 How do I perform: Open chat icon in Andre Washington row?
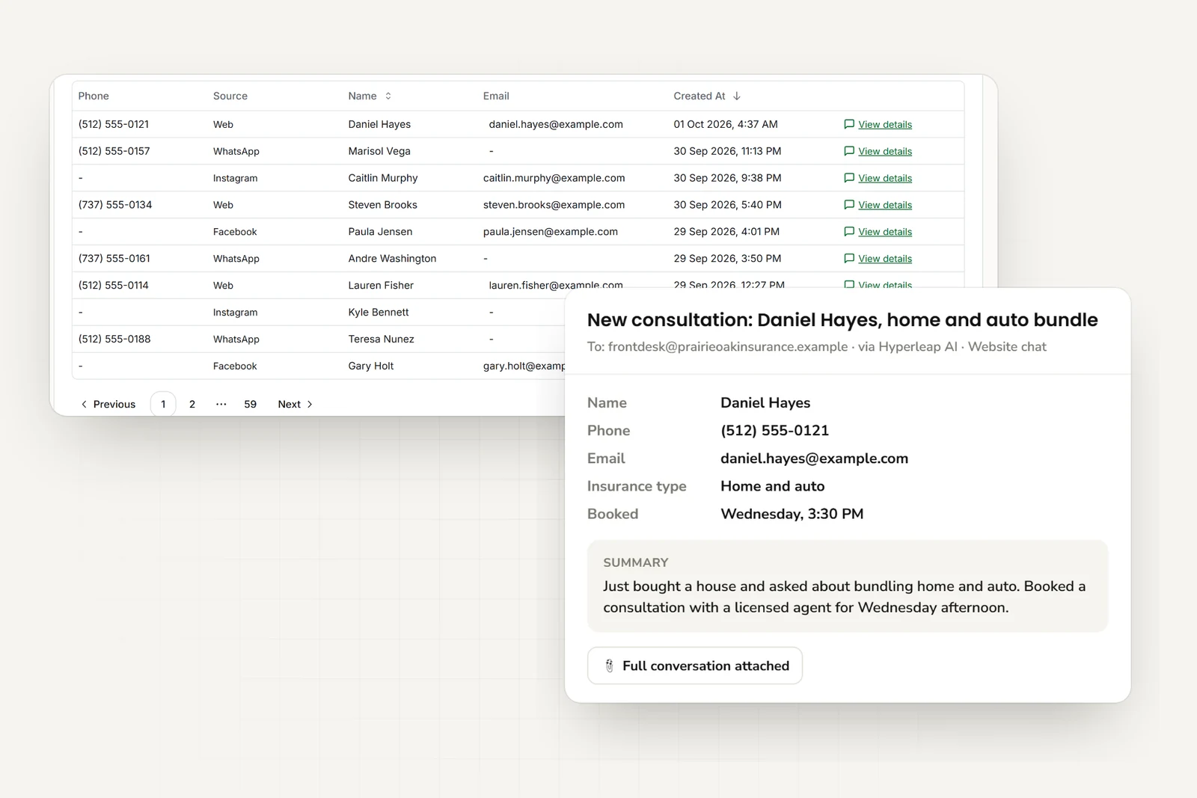[849, 259]
